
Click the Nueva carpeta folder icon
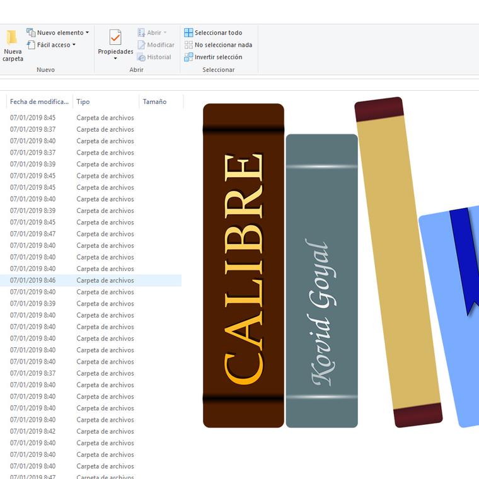12,38
